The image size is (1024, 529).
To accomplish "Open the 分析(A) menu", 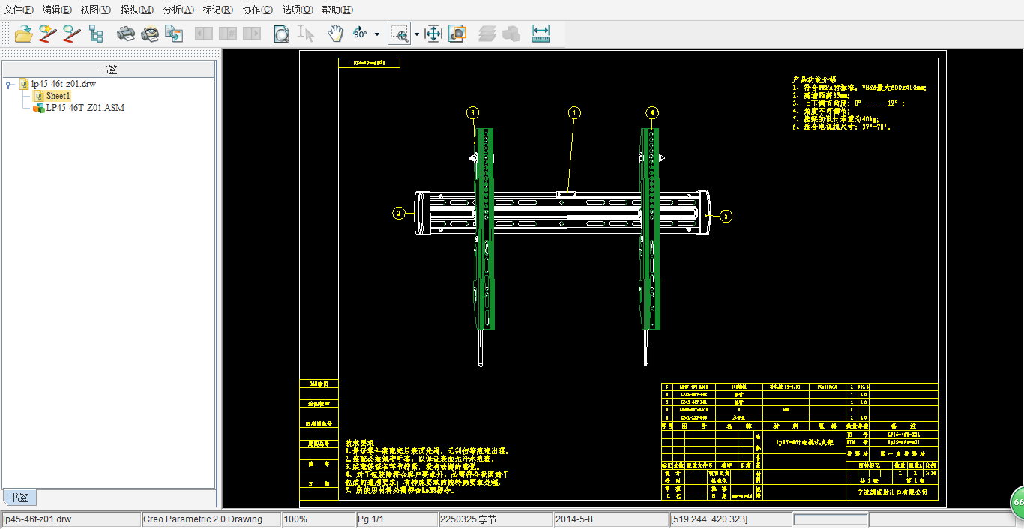I will pos(178,10).
